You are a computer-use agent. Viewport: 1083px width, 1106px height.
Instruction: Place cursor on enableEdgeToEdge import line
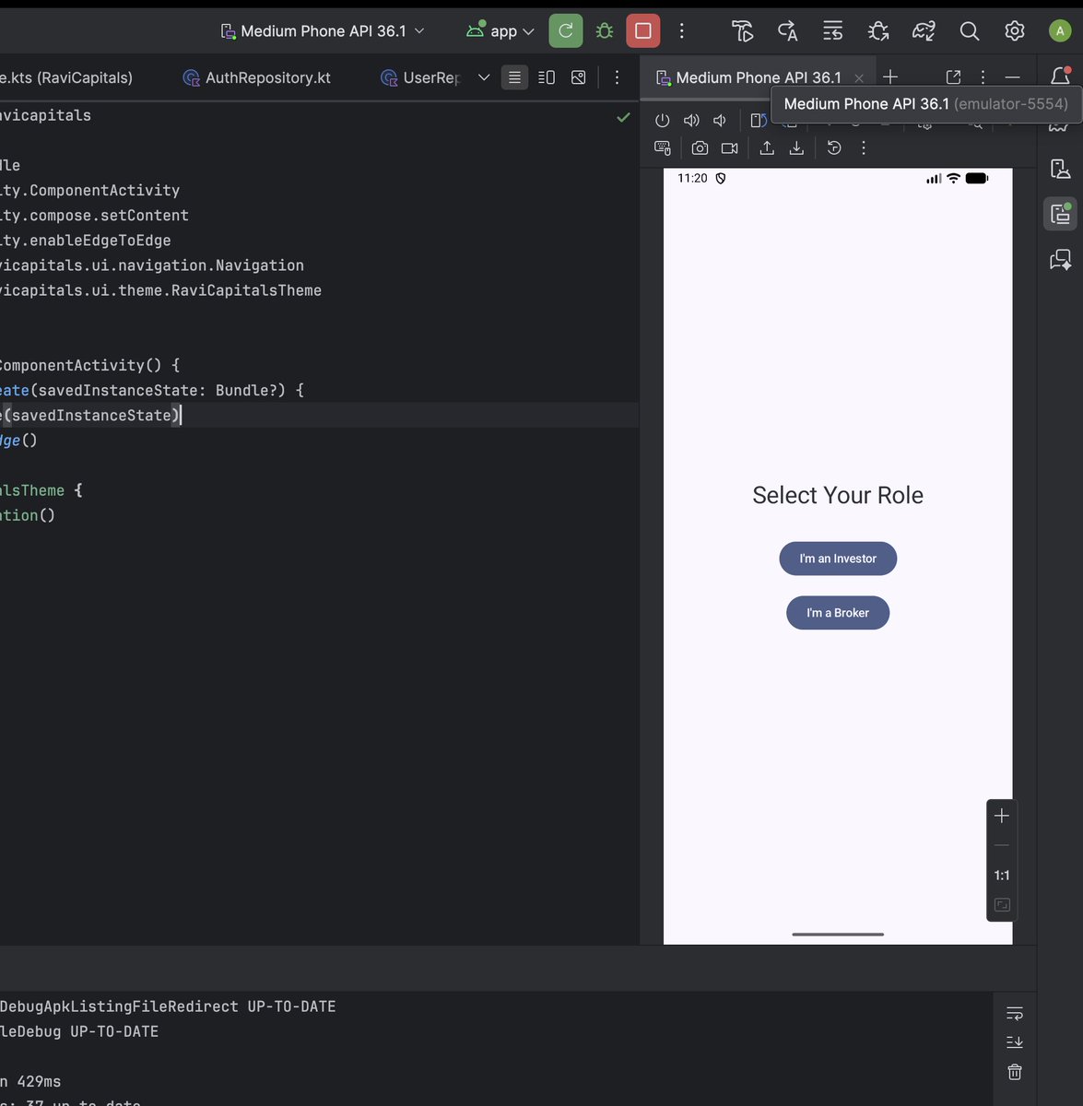[x=86, y=241]
